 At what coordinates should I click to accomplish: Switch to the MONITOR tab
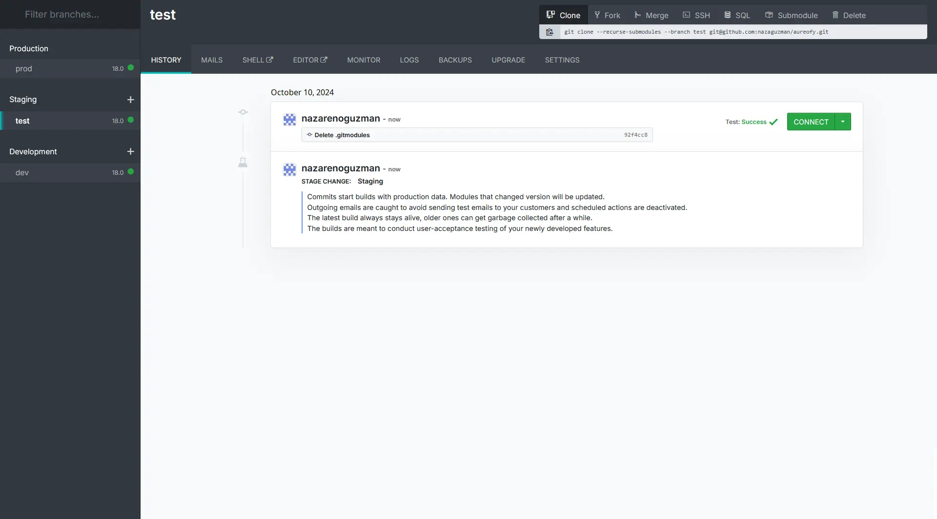(x=364, y=60)
